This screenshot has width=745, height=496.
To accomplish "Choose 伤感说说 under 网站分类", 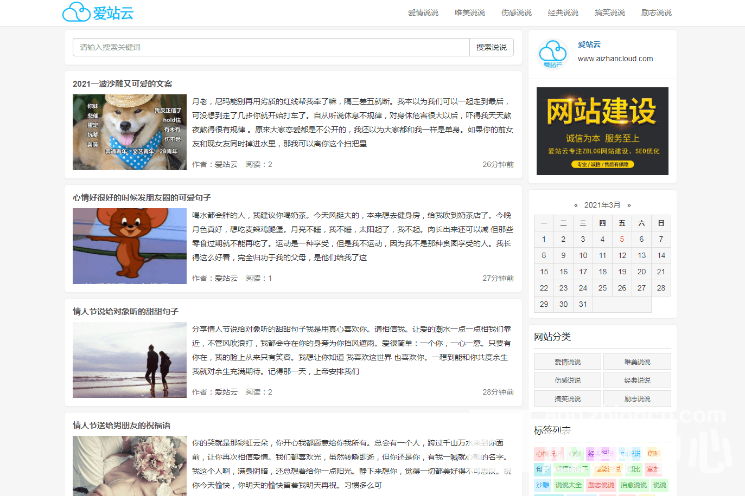I will [568, 380].
